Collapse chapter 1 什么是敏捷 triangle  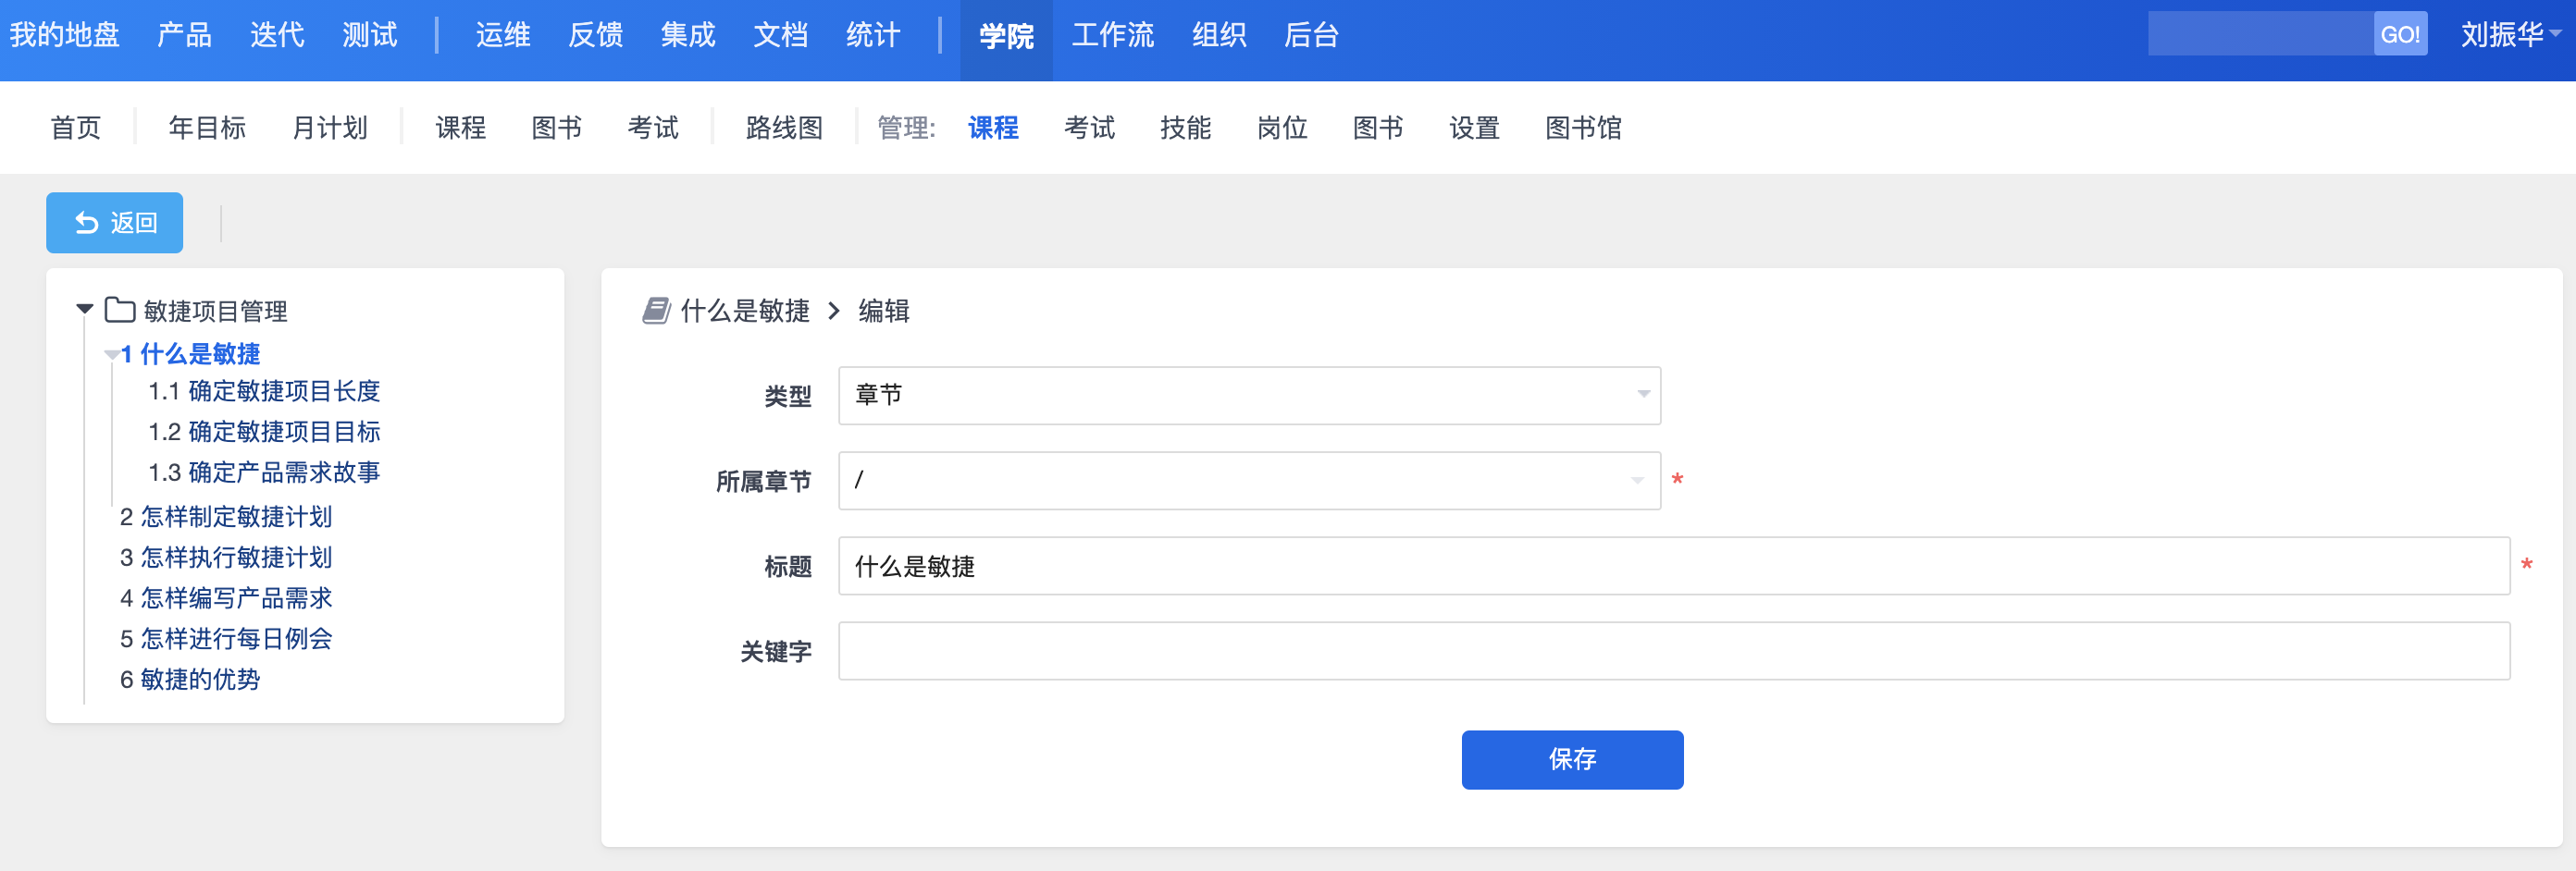111,354
